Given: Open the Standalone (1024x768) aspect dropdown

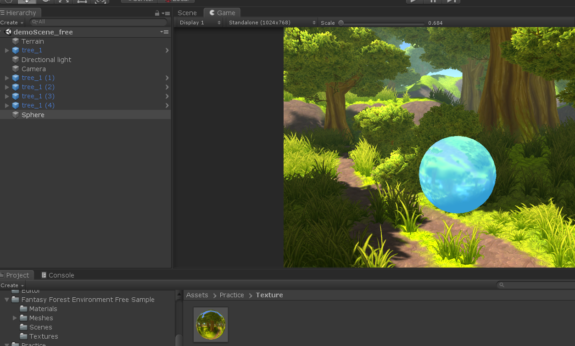Looking at the screenshot, I should tap(272, 23).
